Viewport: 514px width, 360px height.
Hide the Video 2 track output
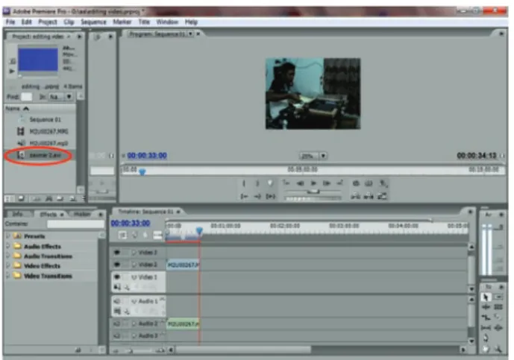click(x=116, y=265)
